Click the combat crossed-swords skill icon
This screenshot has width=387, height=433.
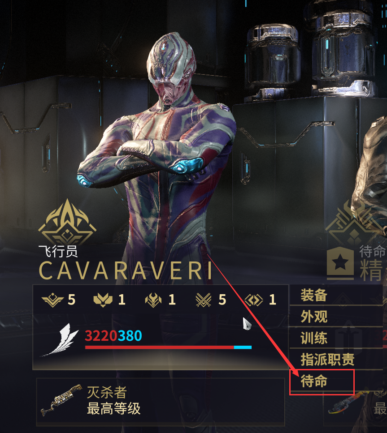pos(204,300)
